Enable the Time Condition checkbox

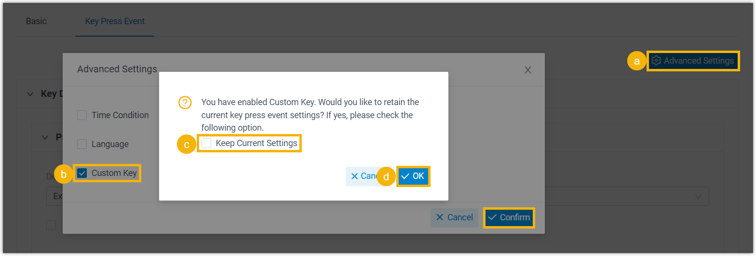pos(82,115)
